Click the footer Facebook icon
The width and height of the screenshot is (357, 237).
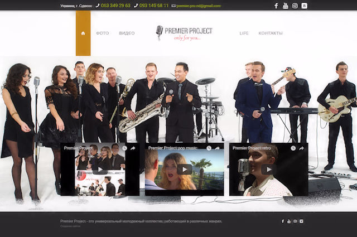pos(283,221)
